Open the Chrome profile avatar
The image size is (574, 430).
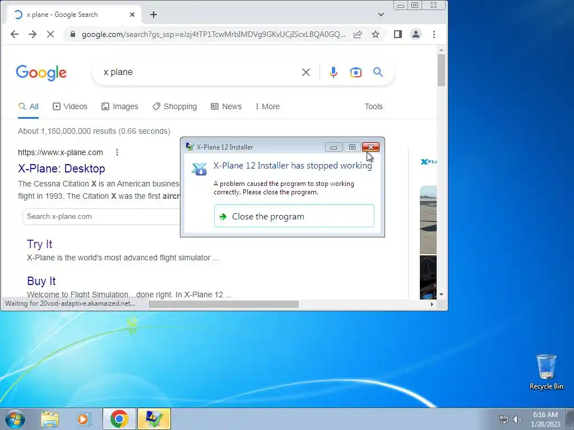416,34
